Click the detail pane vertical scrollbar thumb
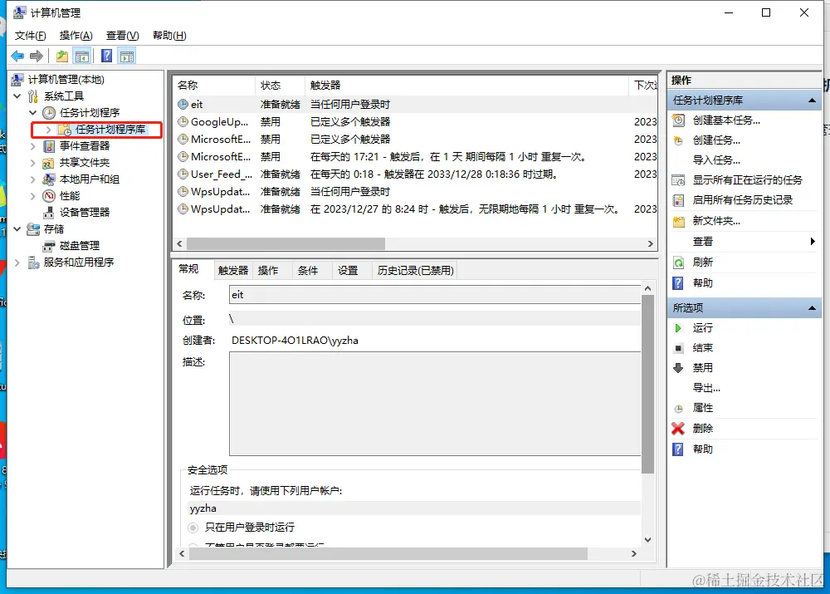The width and height of the screenshot is (830, 594). tap(647, 385)
